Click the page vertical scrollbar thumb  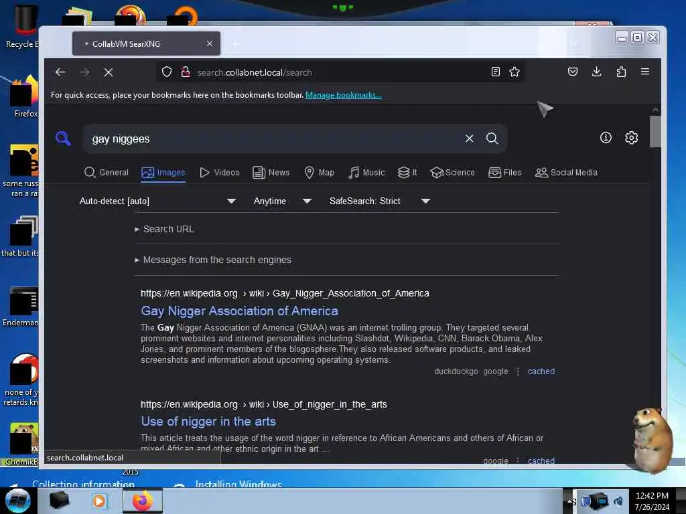[x=655, y=131]
